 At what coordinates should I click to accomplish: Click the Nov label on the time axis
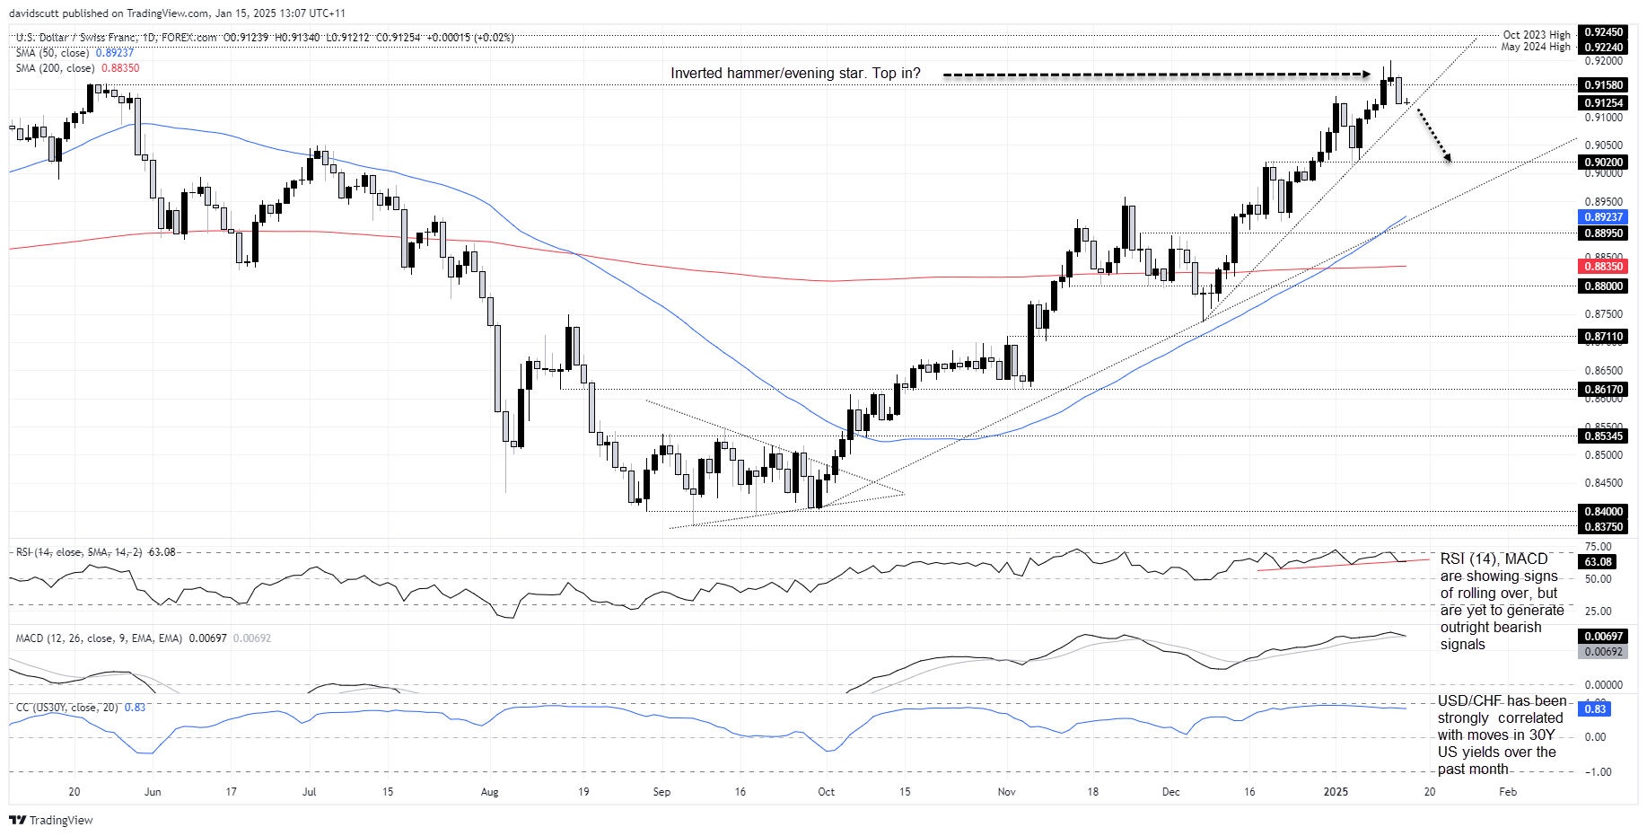1006,792
